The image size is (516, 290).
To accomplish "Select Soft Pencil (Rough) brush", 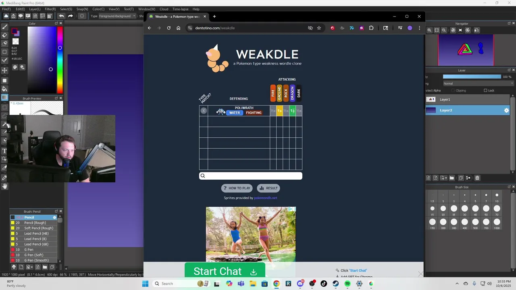I will pos(33,228).
